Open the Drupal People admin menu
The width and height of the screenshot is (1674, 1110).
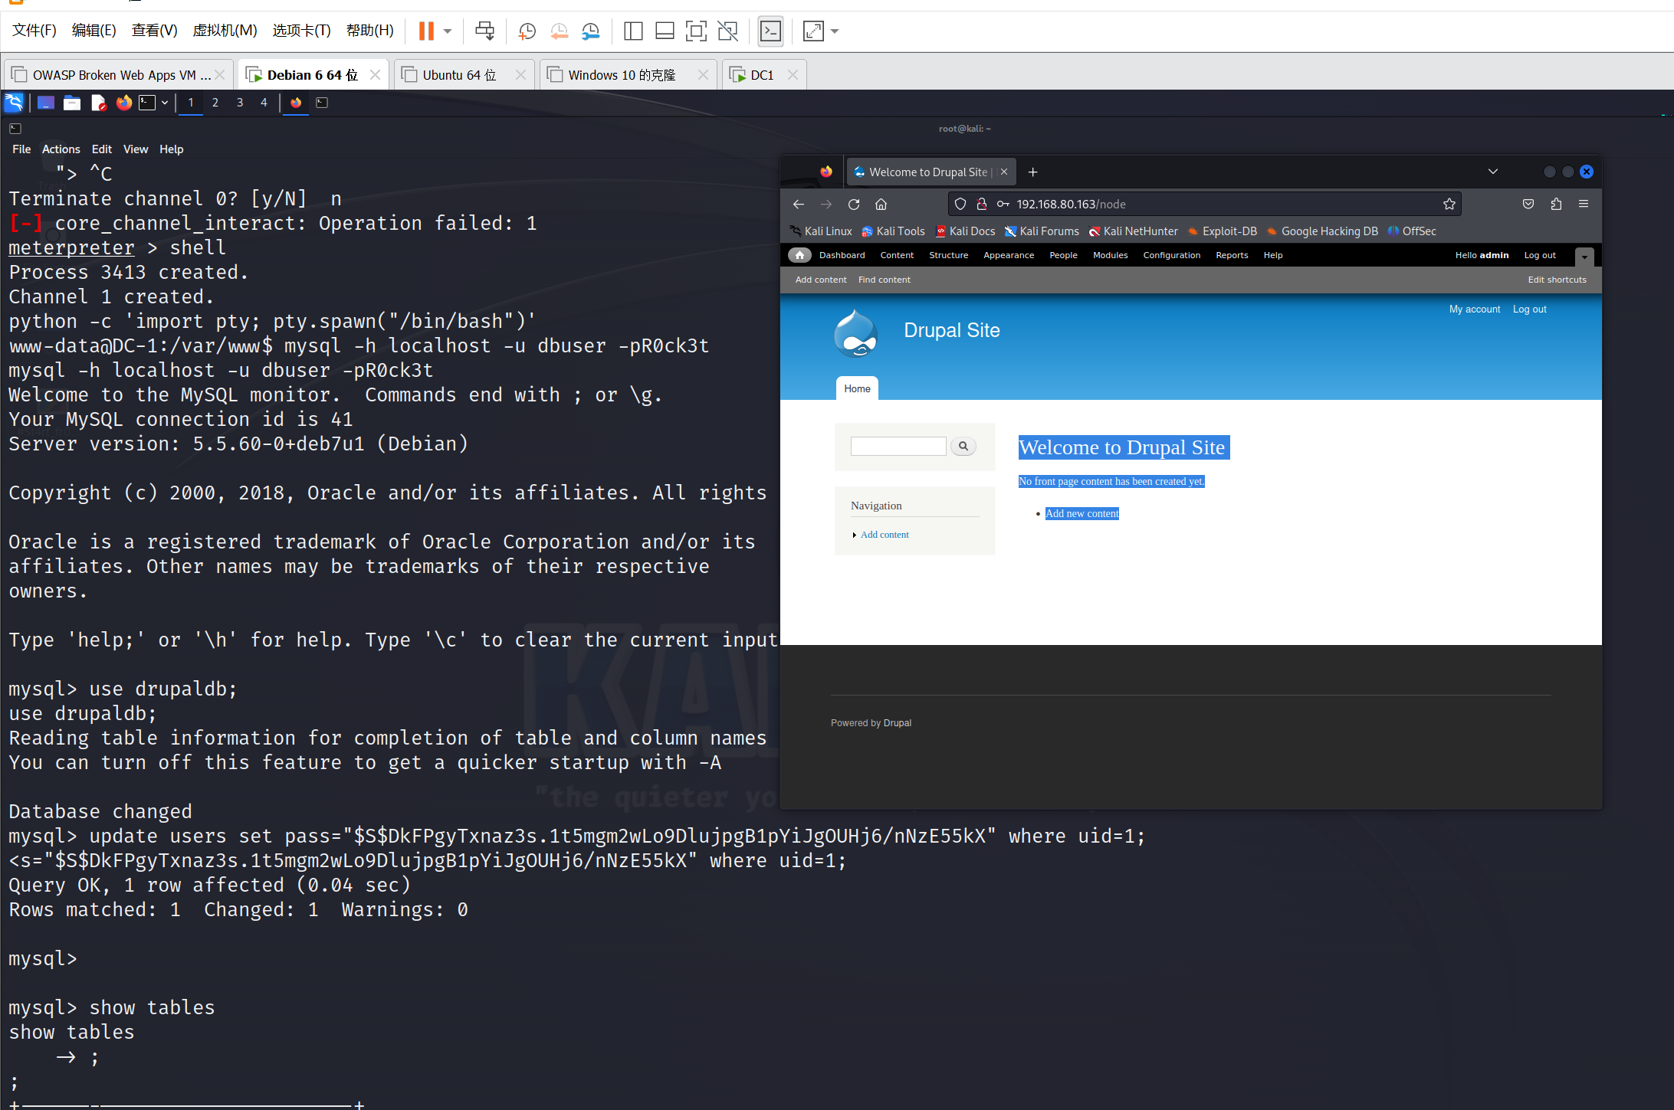pos(1063,255)
